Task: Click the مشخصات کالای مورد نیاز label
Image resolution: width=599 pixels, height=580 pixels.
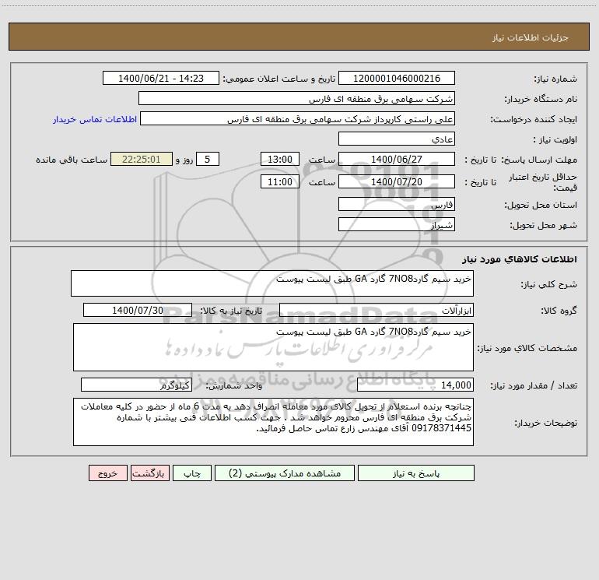Action: point(527,348)
